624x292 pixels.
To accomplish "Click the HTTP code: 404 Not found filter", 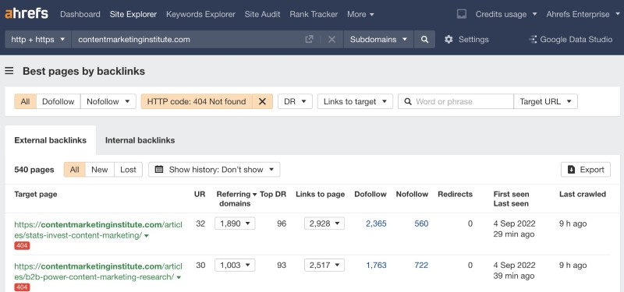I will [197, 101].
